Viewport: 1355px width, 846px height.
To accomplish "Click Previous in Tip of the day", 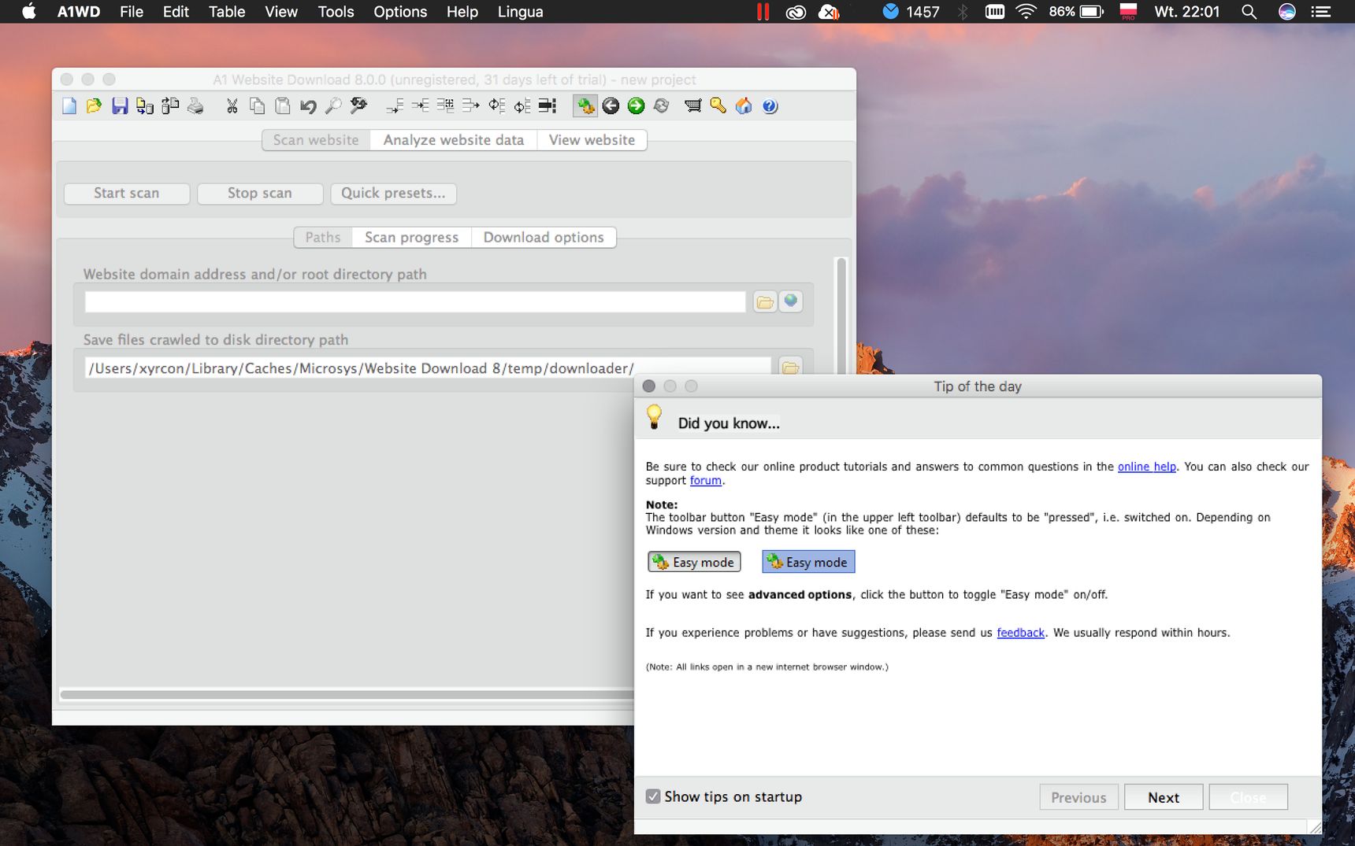I will 1078,797.
